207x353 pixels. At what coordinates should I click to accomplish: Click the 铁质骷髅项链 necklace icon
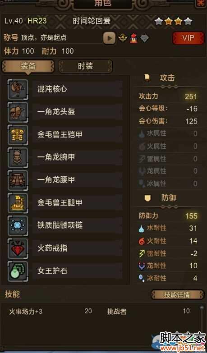click(18, 226)
